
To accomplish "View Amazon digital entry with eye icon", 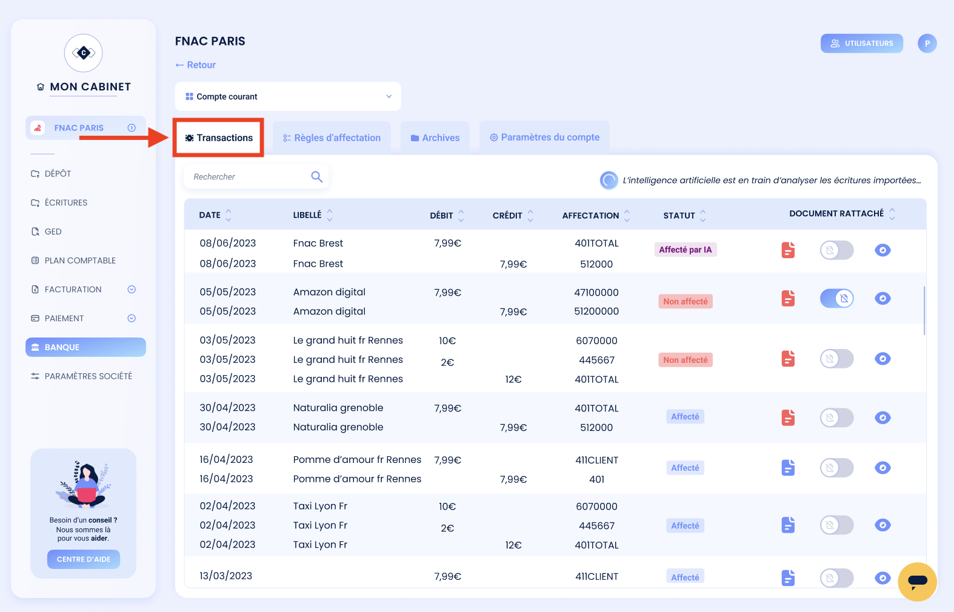I will tap(882, 298).
